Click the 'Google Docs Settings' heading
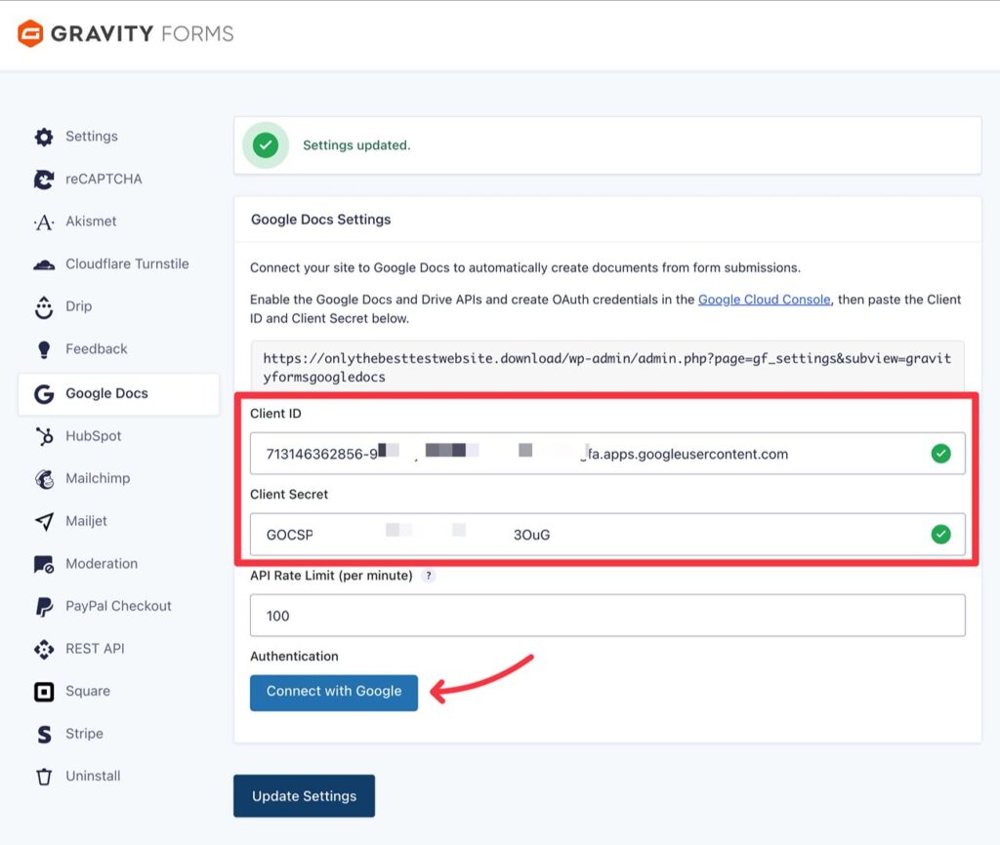 (x=320, y=220)
